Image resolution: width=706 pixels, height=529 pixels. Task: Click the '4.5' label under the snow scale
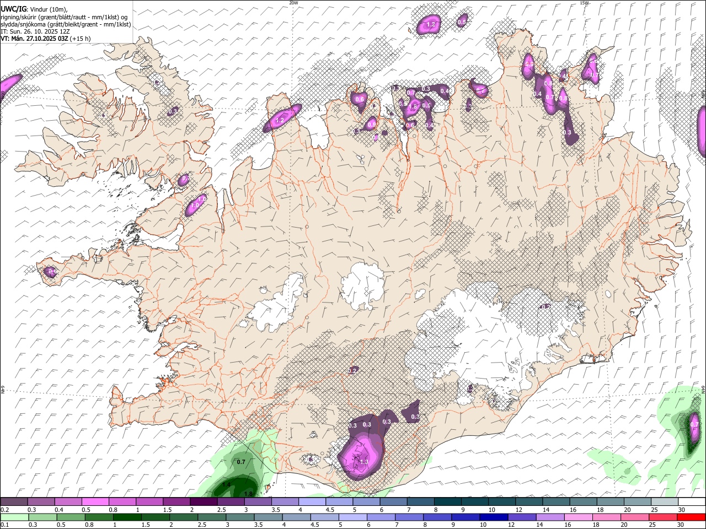pos(330,510)
